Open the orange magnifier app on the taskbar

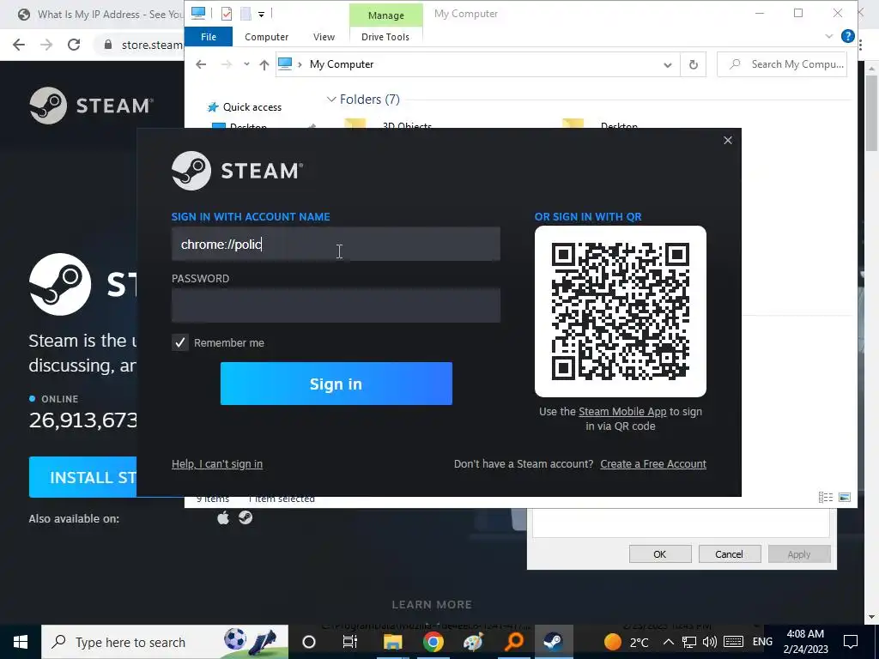click(513, 642)
